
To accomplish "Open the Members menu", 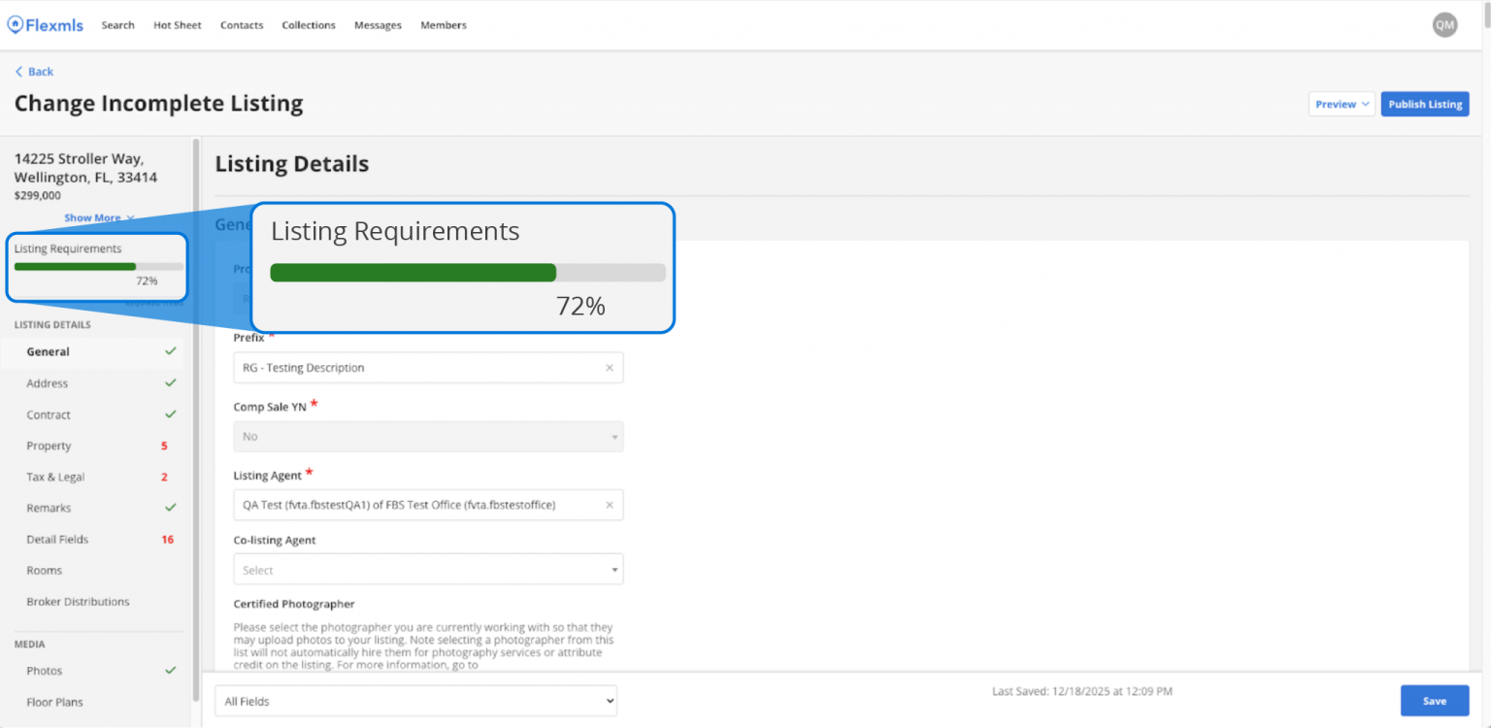I will point(444,25).
